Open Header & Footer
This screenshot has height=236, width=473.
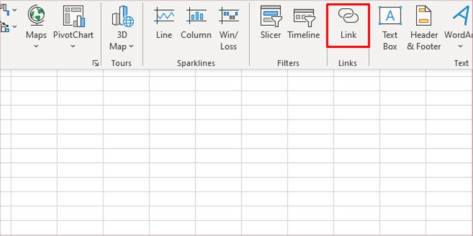click(424, 28)
